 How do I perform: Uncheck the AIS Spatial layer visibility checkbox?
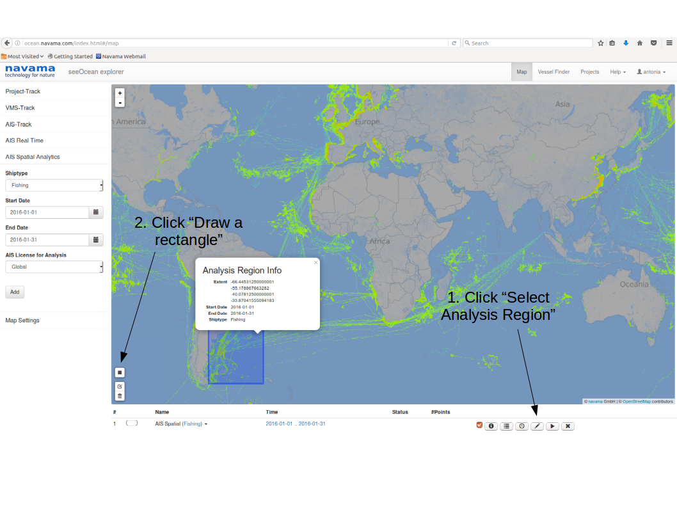(479, 425)
